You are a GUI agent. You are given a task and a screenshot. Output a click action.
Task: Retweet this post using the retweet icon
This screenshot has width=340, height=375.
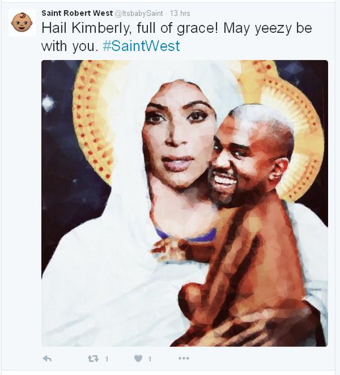pyautogui.click(x=93, y=358)
